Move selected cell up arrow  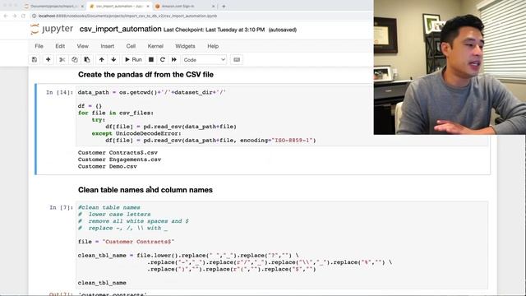101,60
